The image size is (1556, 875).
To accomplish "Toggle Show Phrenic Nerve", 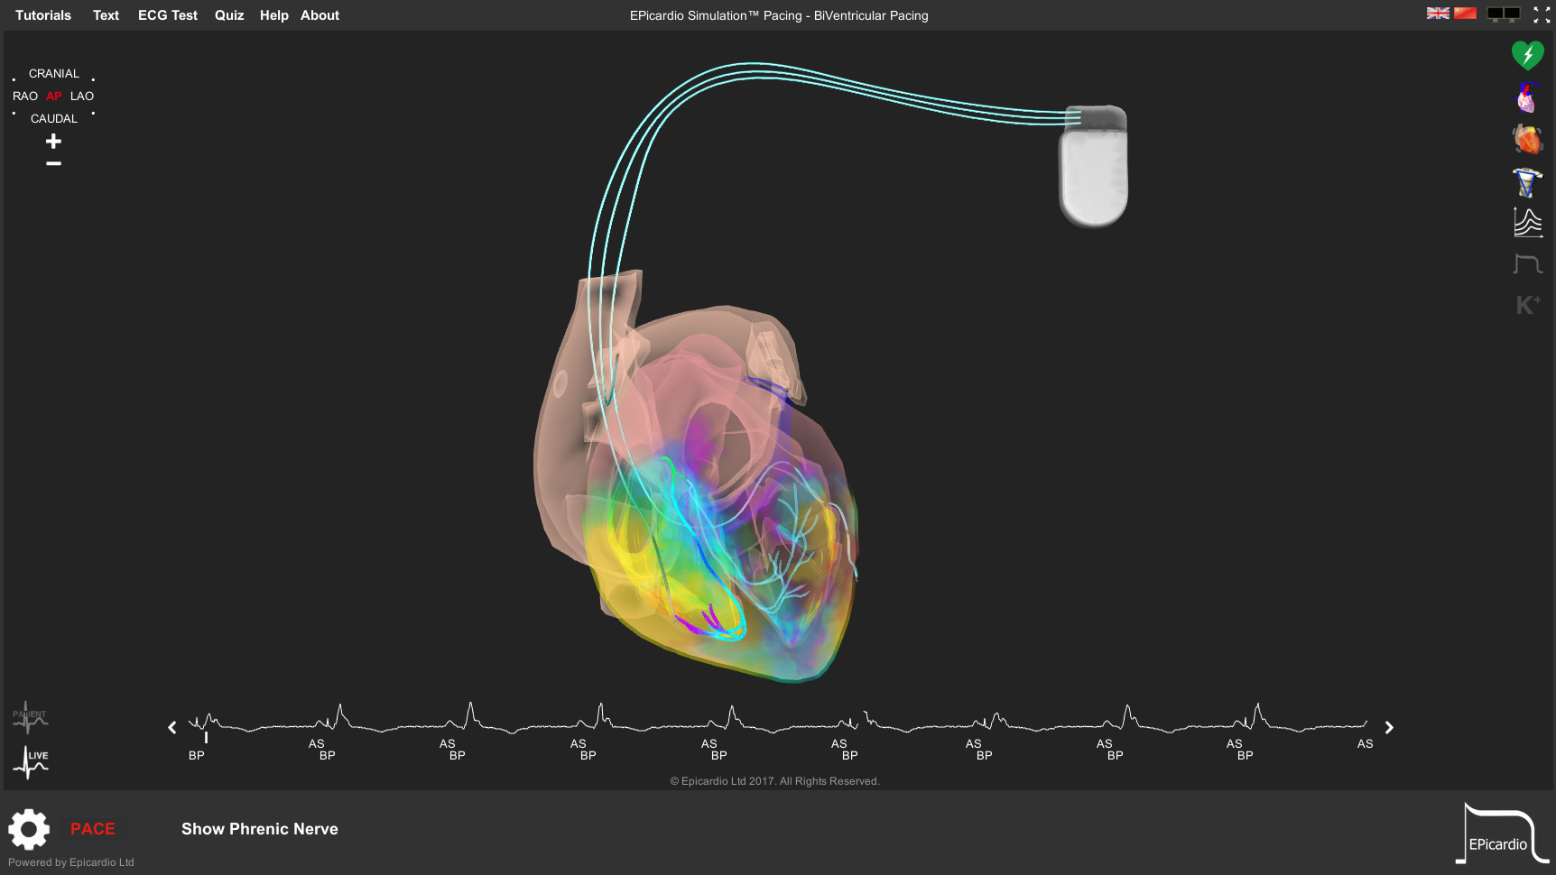I will [x=259, y=829].
